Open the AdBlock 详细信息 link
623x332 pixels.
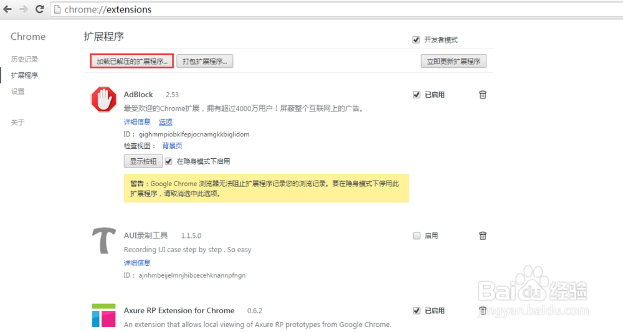[137, 122]
